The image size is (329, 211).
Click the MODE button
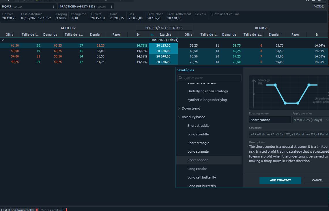(x=319, y=6)
